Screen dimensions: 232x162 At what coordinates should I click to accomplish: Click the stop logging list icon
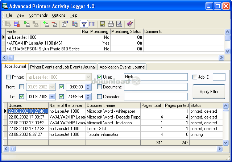(17, 24)
